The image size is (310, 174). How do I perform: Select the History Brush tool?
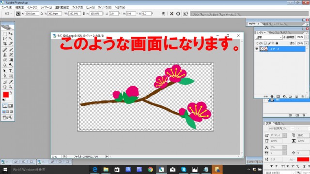point(11,55)
